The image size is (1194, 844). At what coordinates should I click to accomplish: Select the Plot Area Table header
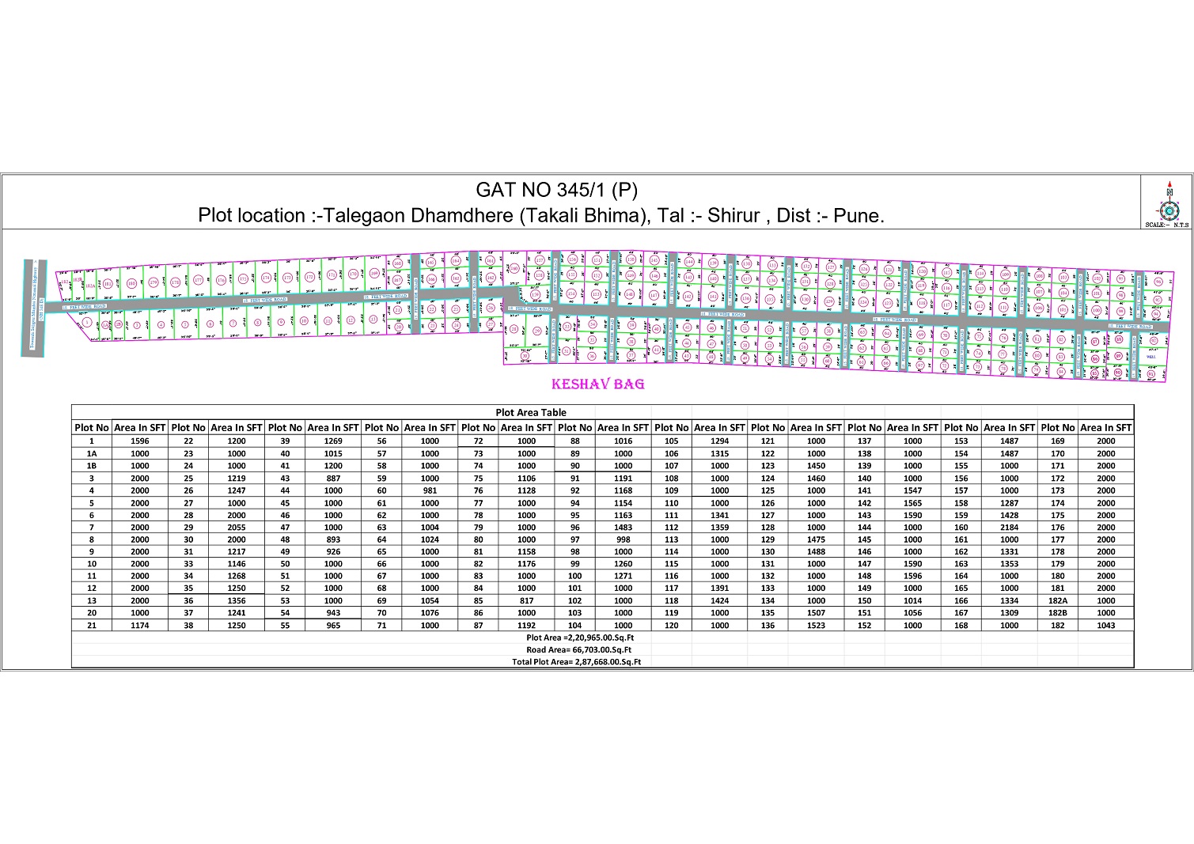click(531, 412)
